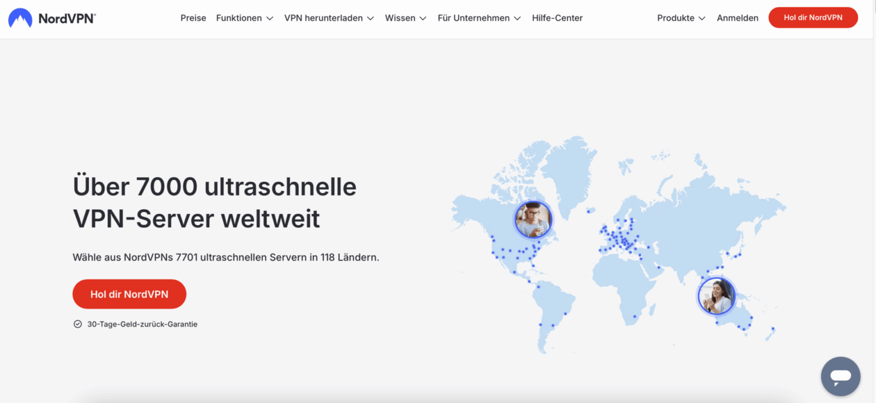Image resolution: width=876 pixels, height=403 pixels.
Task: Click the NordVPN mountain logo icon
Action: [x=21, y=18]
